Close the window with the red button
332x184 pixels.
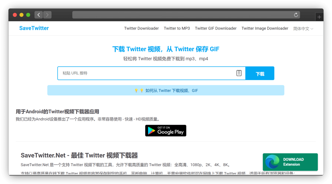coord(15,15)
